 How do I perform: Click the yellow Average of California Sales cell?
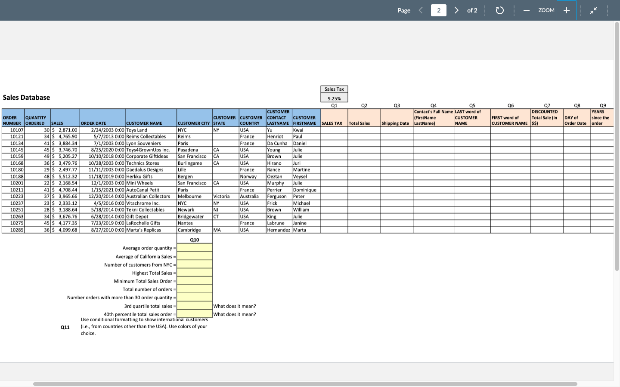click(x=195, y=256)
